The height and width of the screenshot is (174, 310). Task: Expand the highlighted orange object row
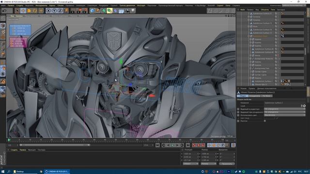248,36
